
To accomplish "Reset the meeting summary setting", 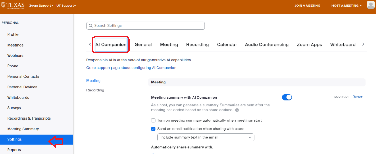I will tap(357, 97).
